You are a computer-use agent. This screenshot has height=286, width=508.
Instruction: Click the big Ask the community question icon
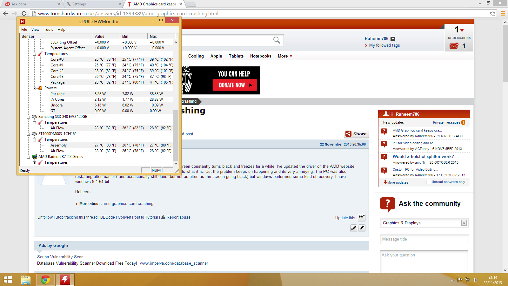pyautogui.click(x=388, y=205)
